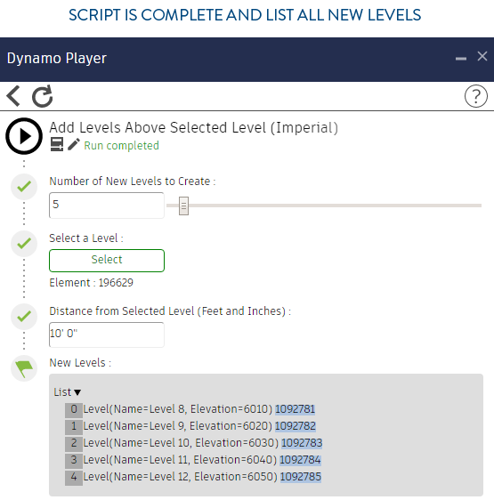Click the back arrow icon
This screenshot has height=500, width=494.
[13, 96]
